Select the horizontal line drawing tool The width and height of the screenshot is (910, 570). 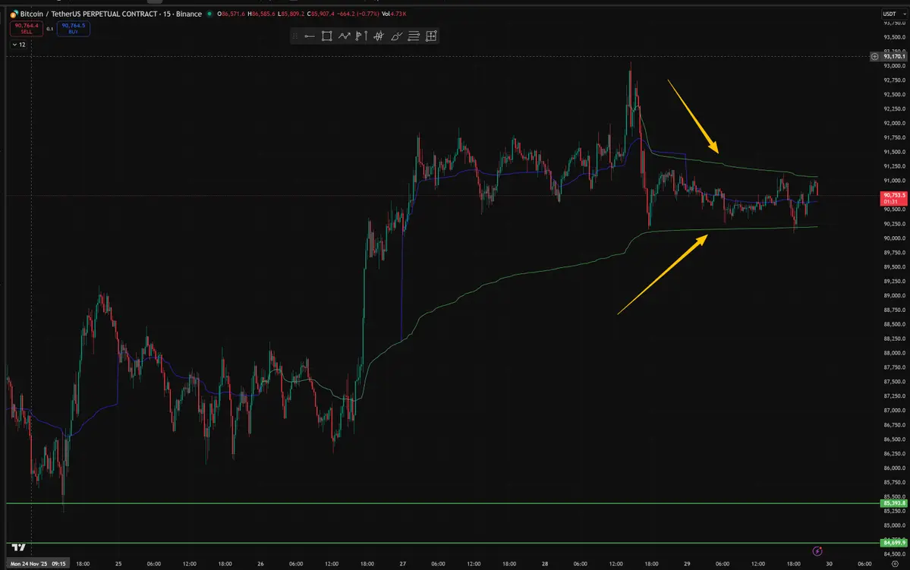(310, 36)
